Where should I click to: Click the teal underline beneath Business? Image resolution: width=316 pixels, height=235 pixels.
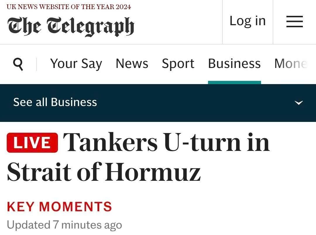(x=234, y=83)
